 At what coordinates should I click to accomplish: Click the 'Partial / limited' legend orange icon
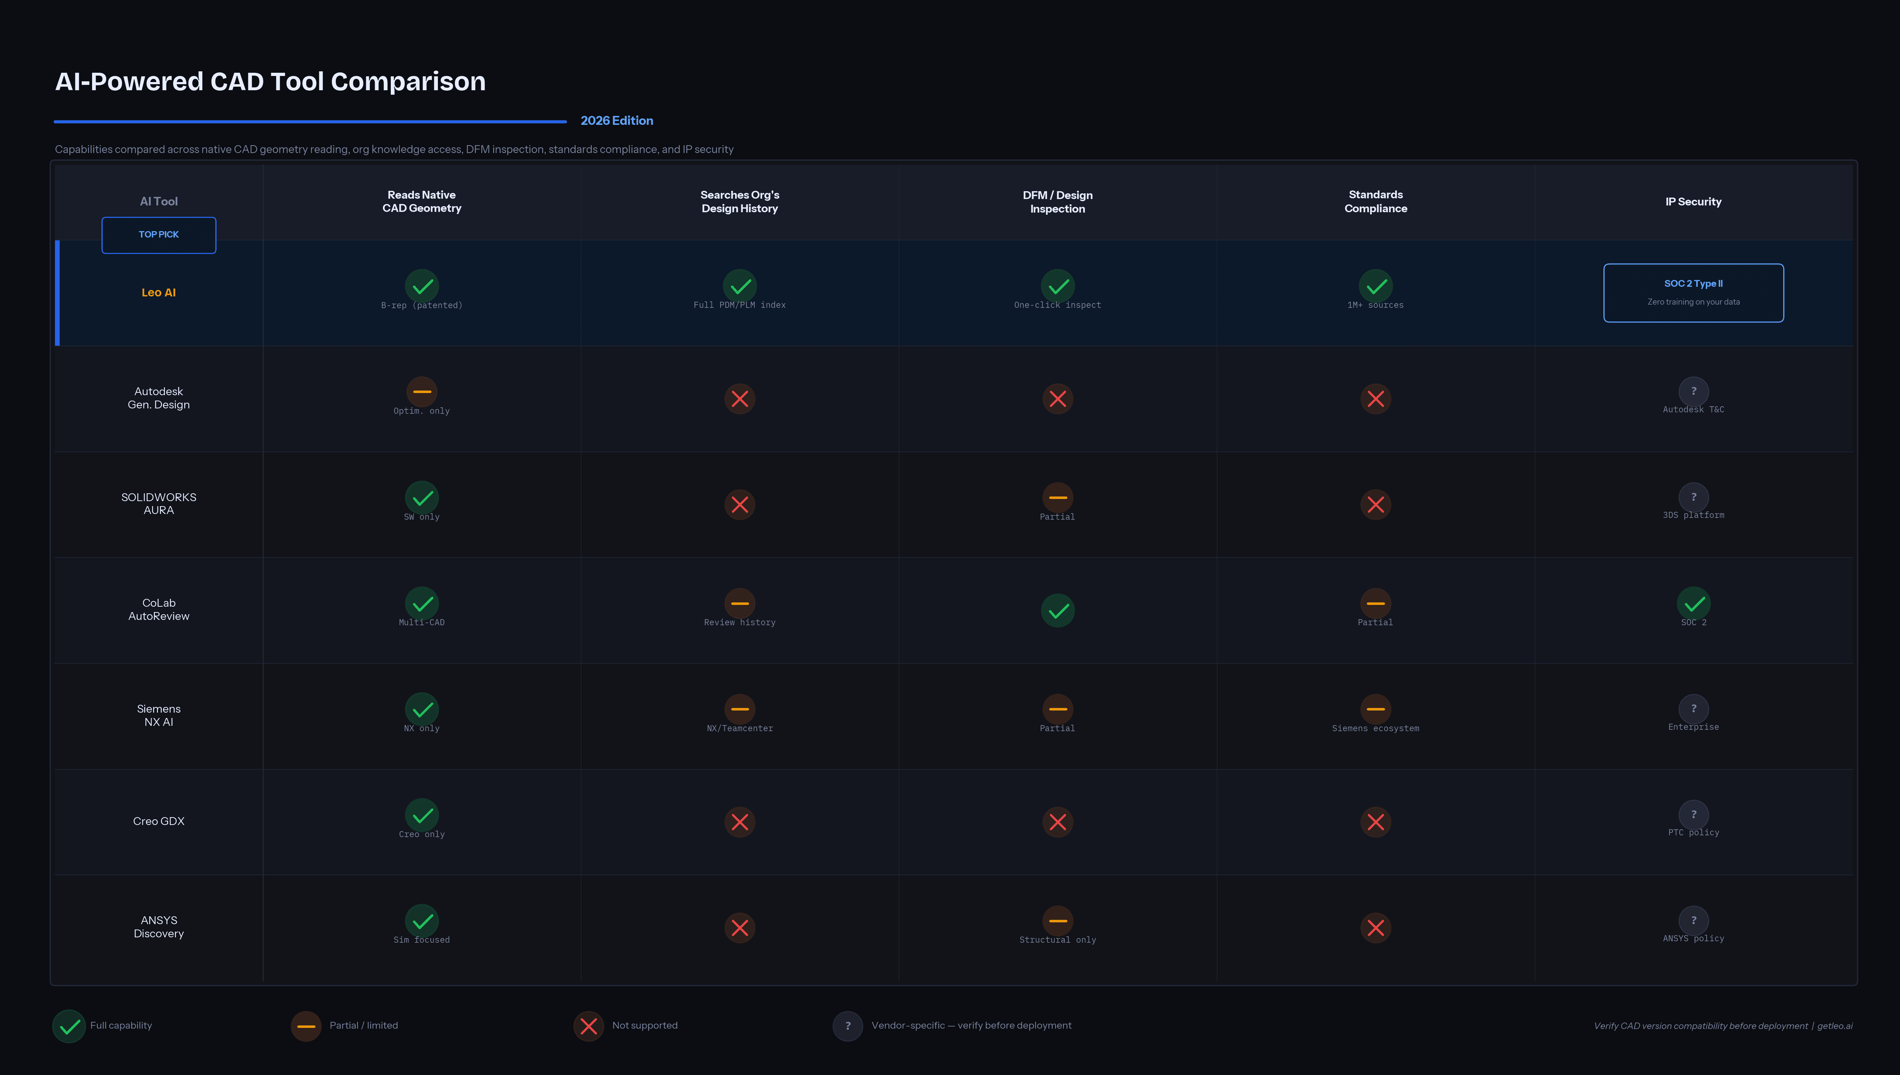coord(306,1025)
